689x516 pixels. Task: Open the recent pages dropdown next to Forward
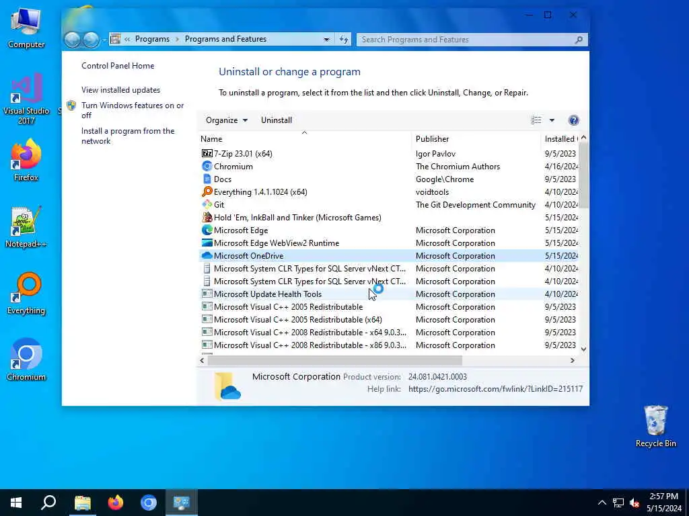104,40
